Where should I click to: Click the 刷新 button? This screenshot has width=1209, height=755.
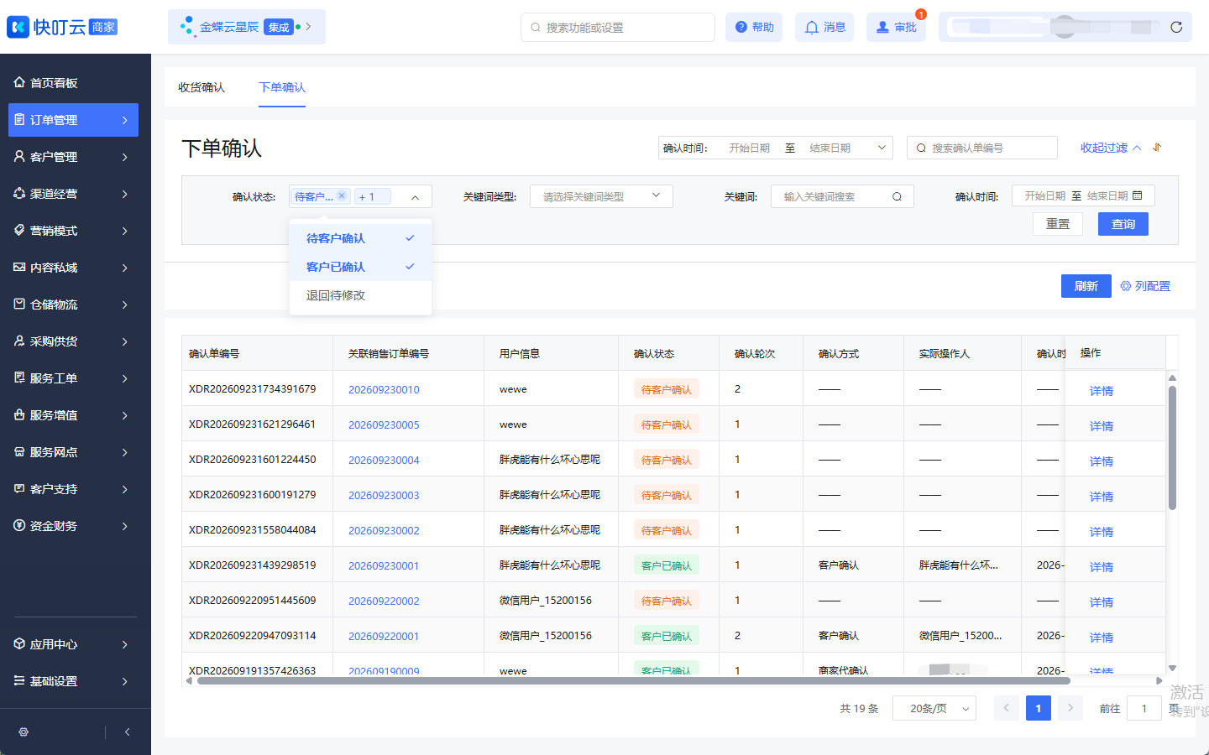click(x=1086, y=286)
